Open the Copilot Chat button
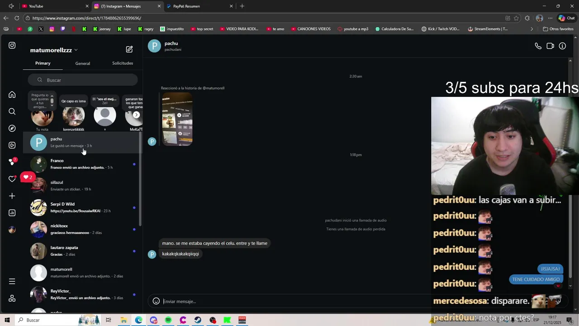 coord(567,18)
